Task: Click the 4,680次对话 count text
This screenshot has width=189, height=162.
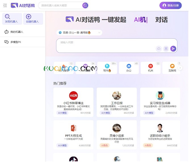Action: pos(85,146)
